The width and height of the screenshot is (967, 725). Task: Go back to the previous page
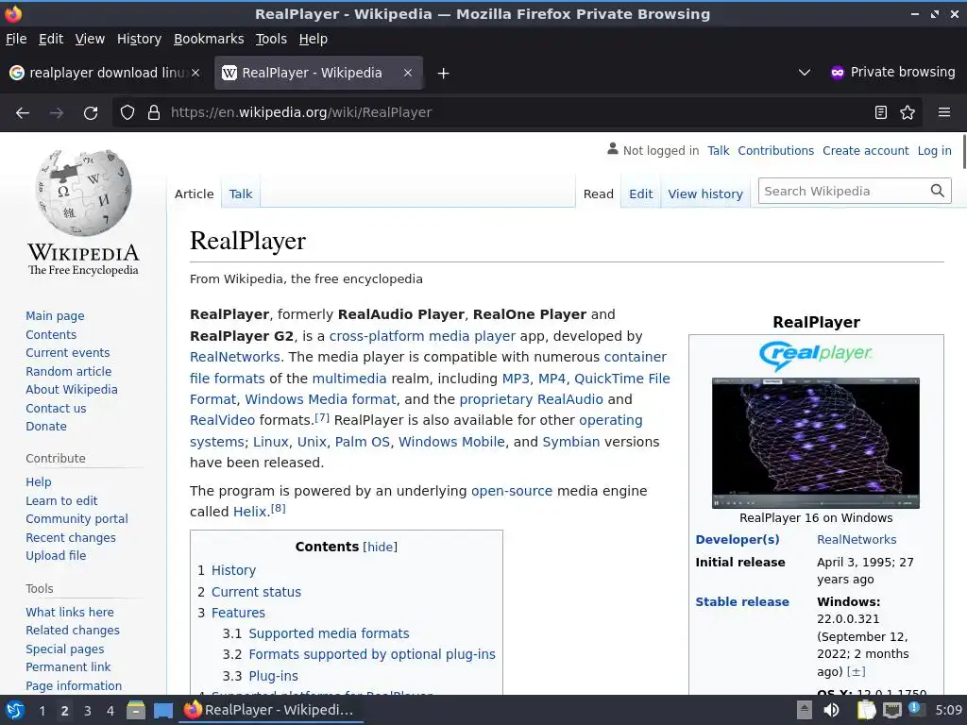[x=23, y=113]
